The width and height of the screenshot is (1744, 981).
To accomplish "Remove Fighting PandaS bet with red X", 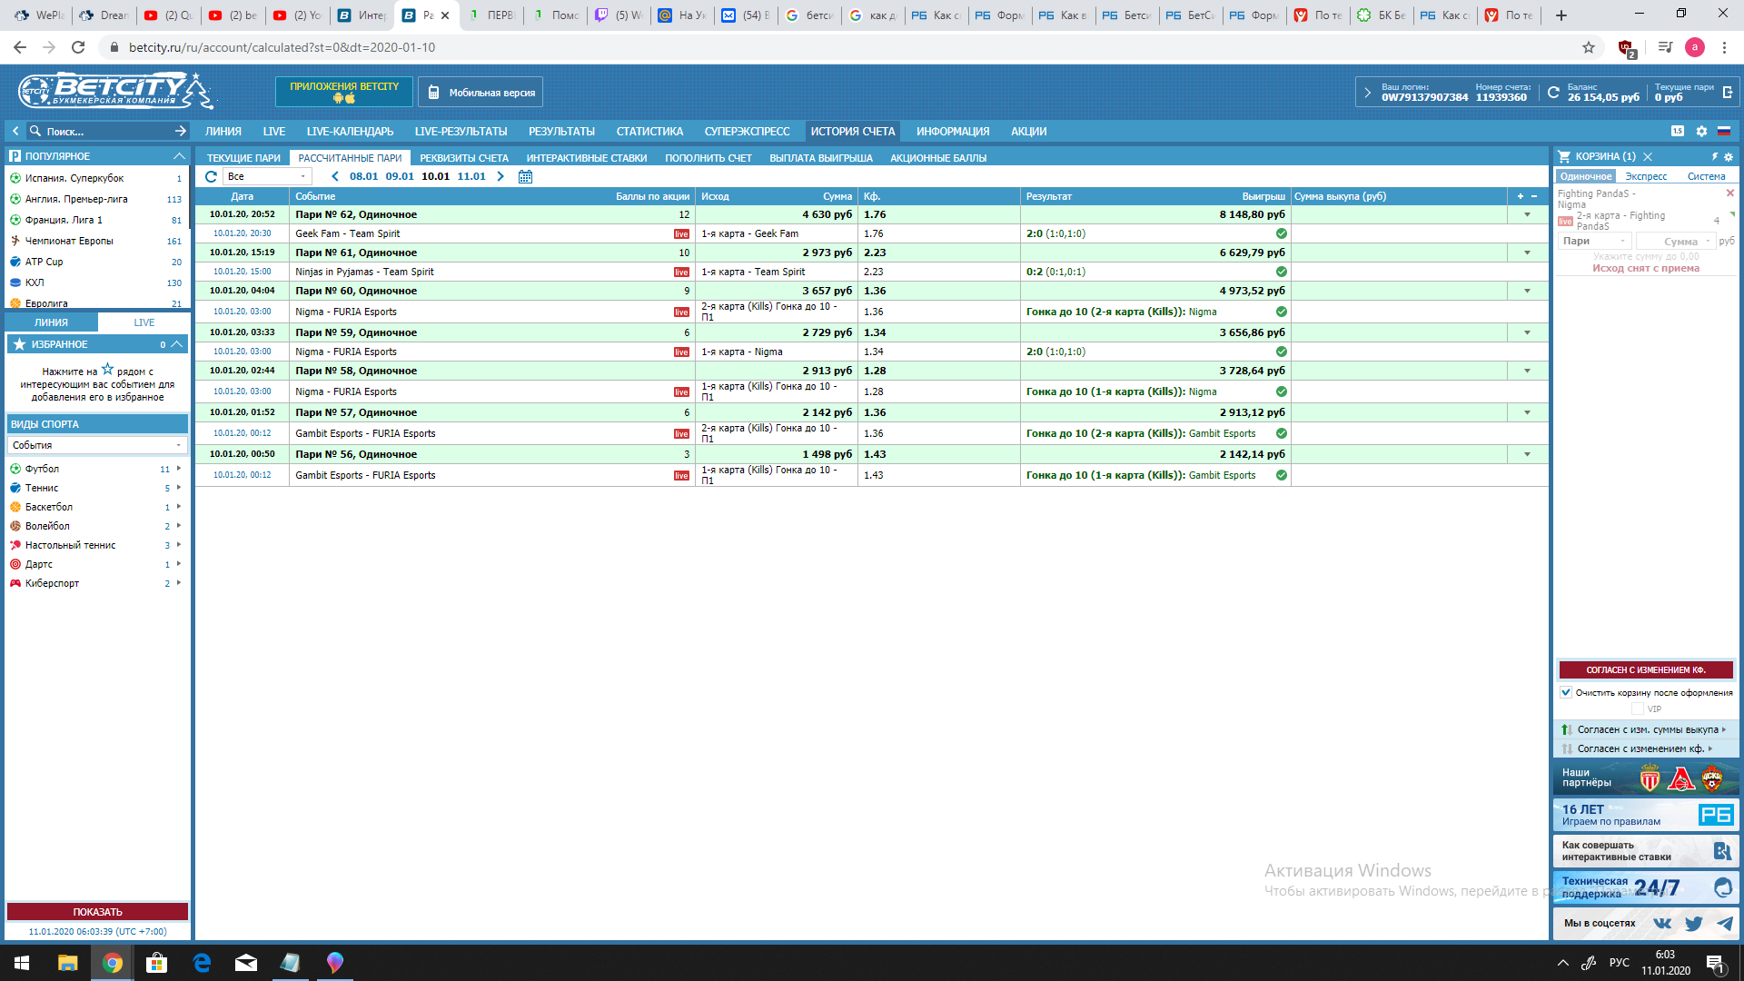I will tap(1729, 193).
